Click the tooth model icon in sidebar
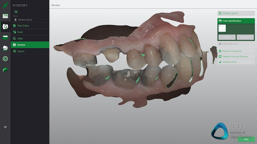This screenshot has width=257, height=144. (5, 48)
